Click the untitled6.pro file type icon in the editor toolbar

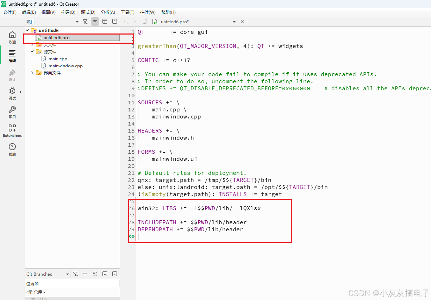click(155, 22)
